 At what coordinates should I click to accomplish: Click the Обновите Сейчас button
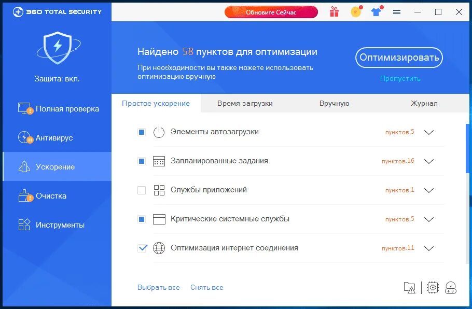[x=271, y=12]
